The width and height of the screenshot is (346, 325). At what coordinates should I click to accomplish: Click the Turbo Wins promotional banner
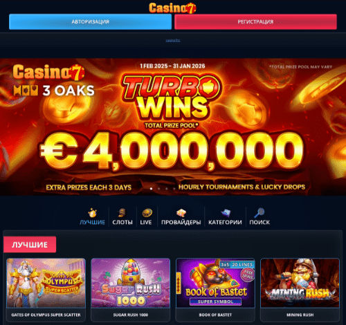point(173,127)
